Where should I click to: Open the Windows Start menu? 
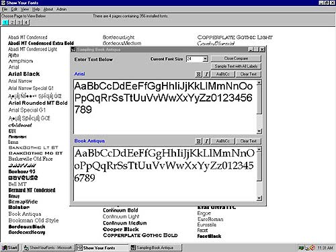[9, 248]
